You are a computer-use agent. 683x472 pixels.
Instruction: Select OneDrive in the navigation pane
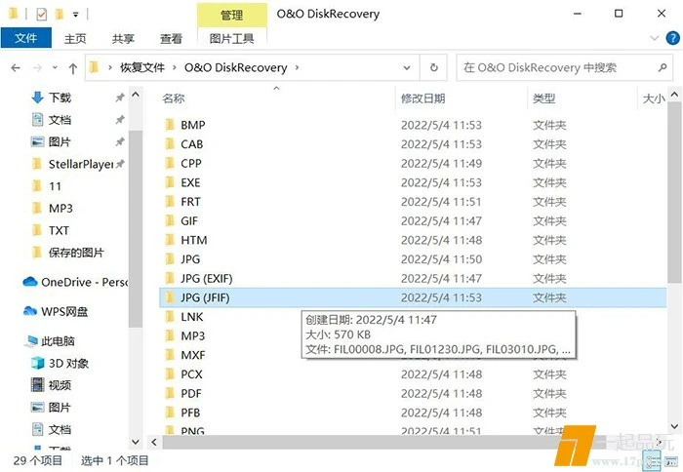point(76,282)
